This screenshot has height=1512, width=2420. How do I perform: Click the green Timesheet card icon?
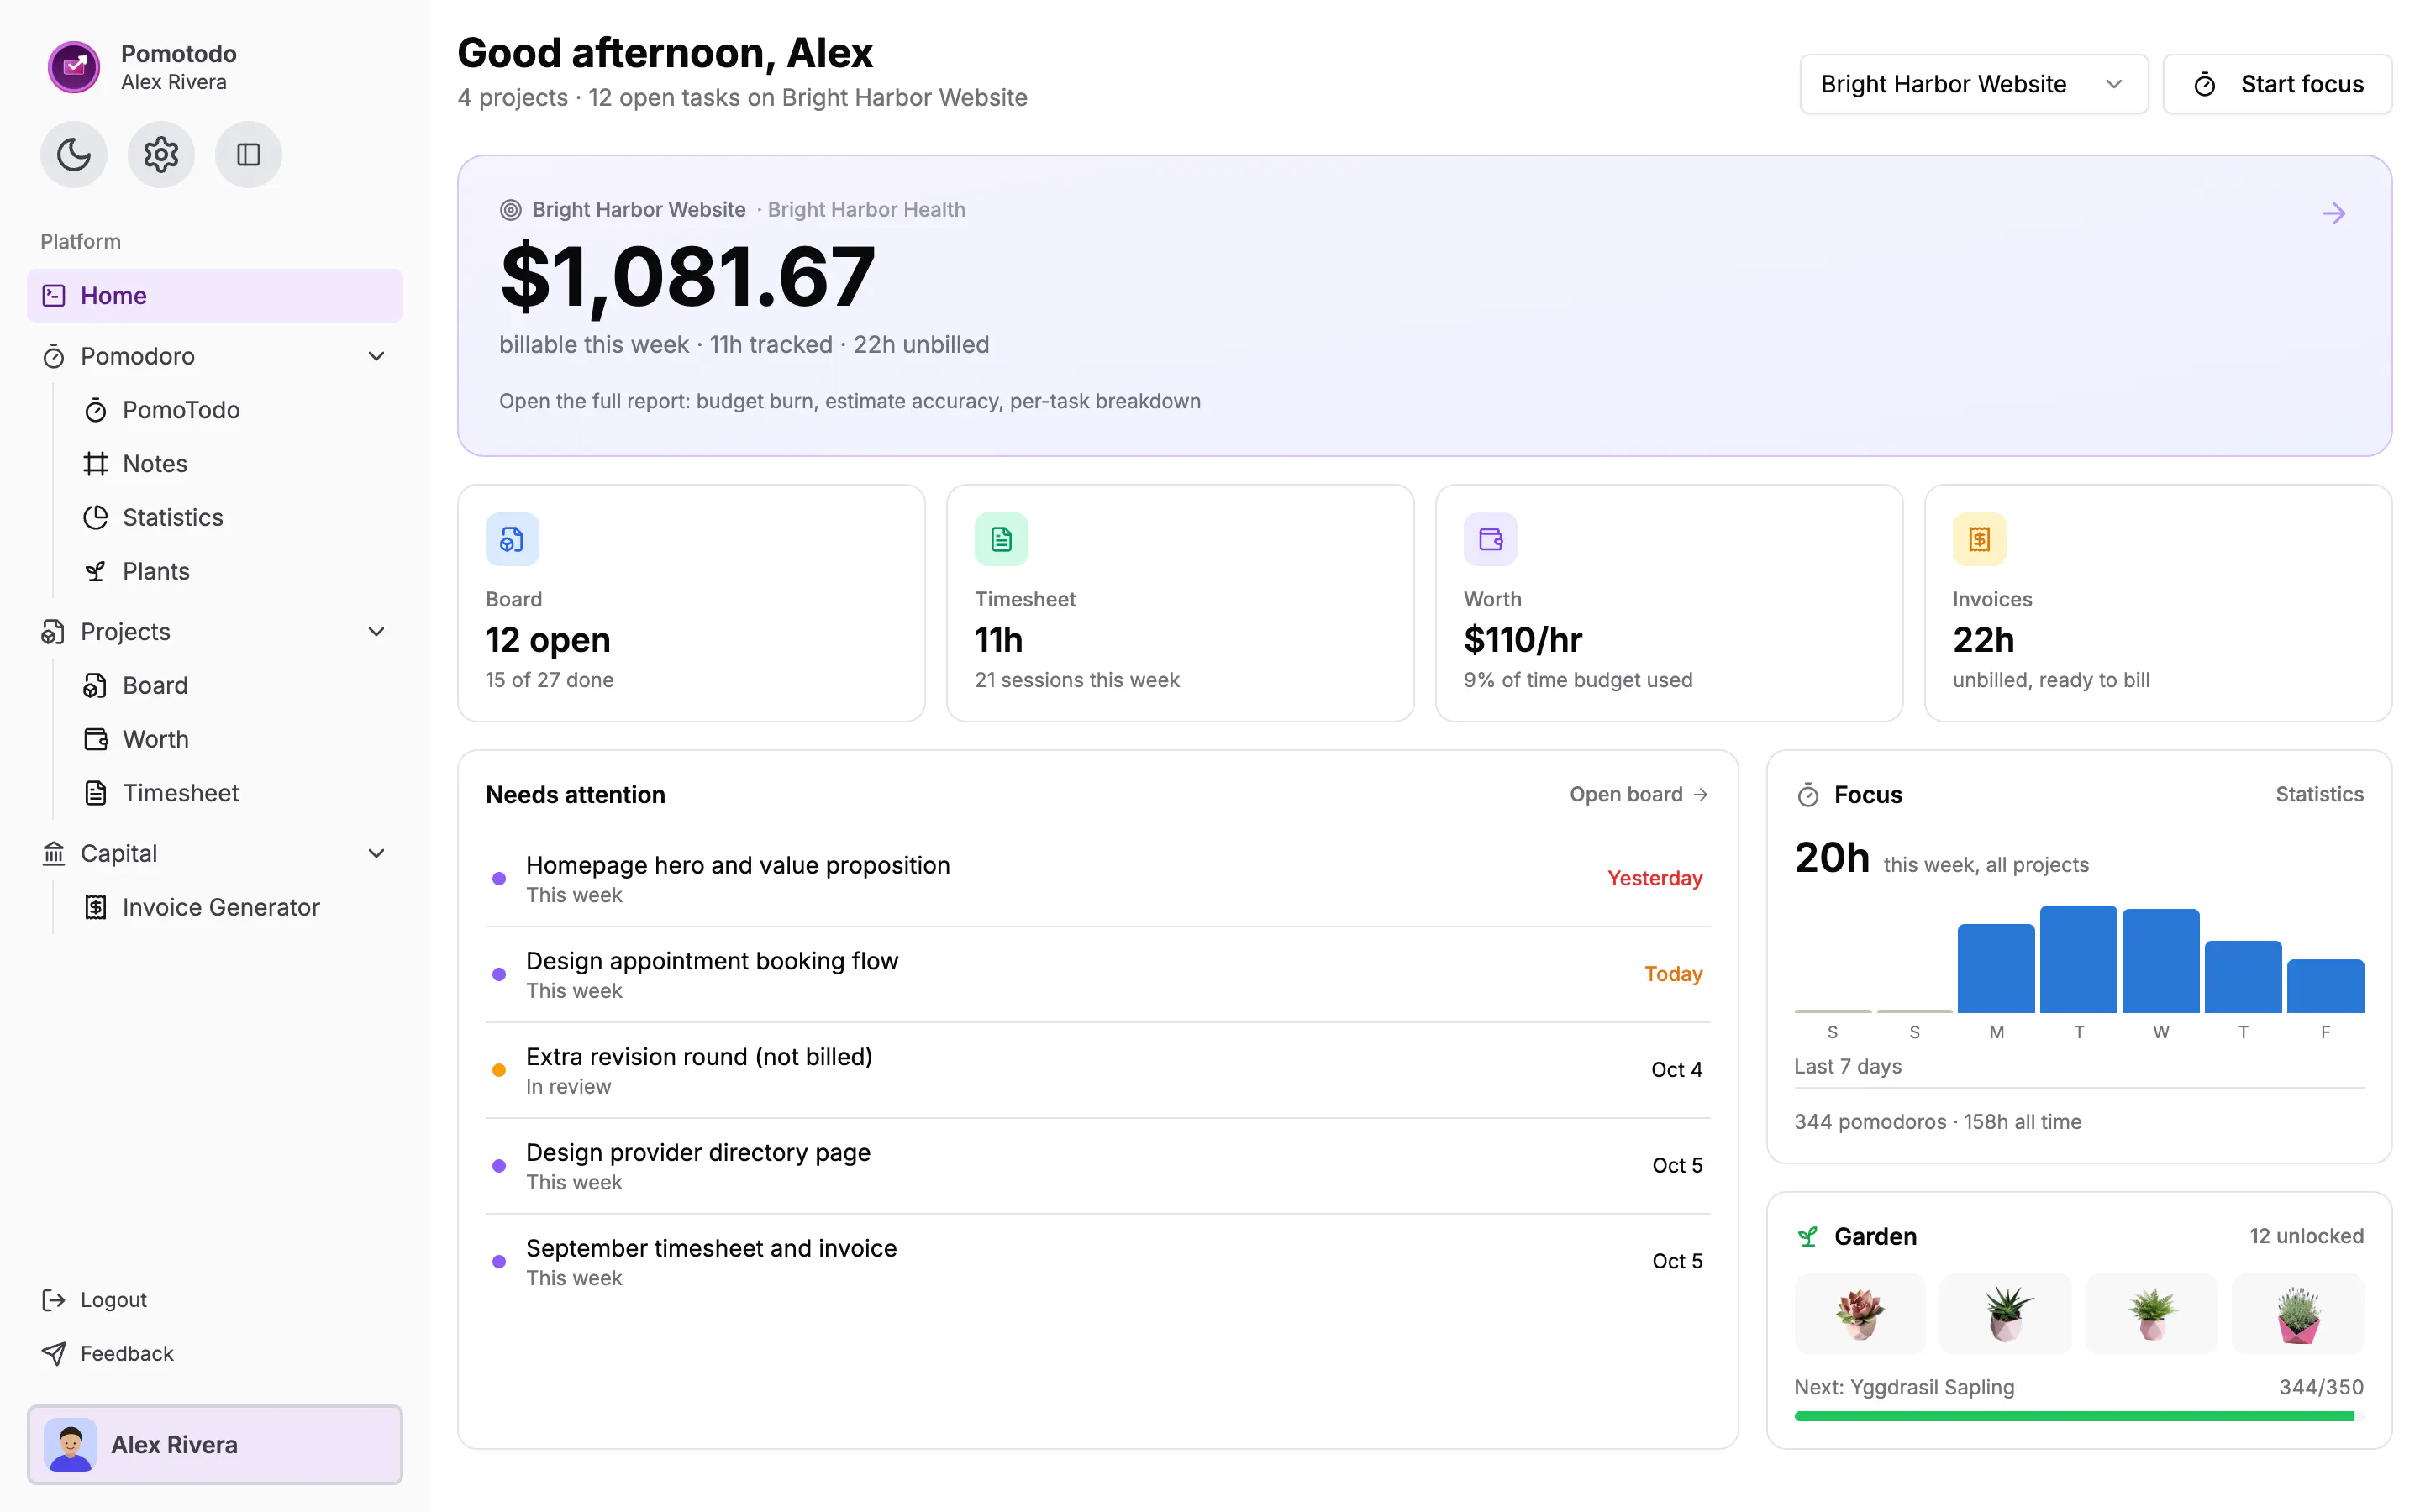point(1001,540)
